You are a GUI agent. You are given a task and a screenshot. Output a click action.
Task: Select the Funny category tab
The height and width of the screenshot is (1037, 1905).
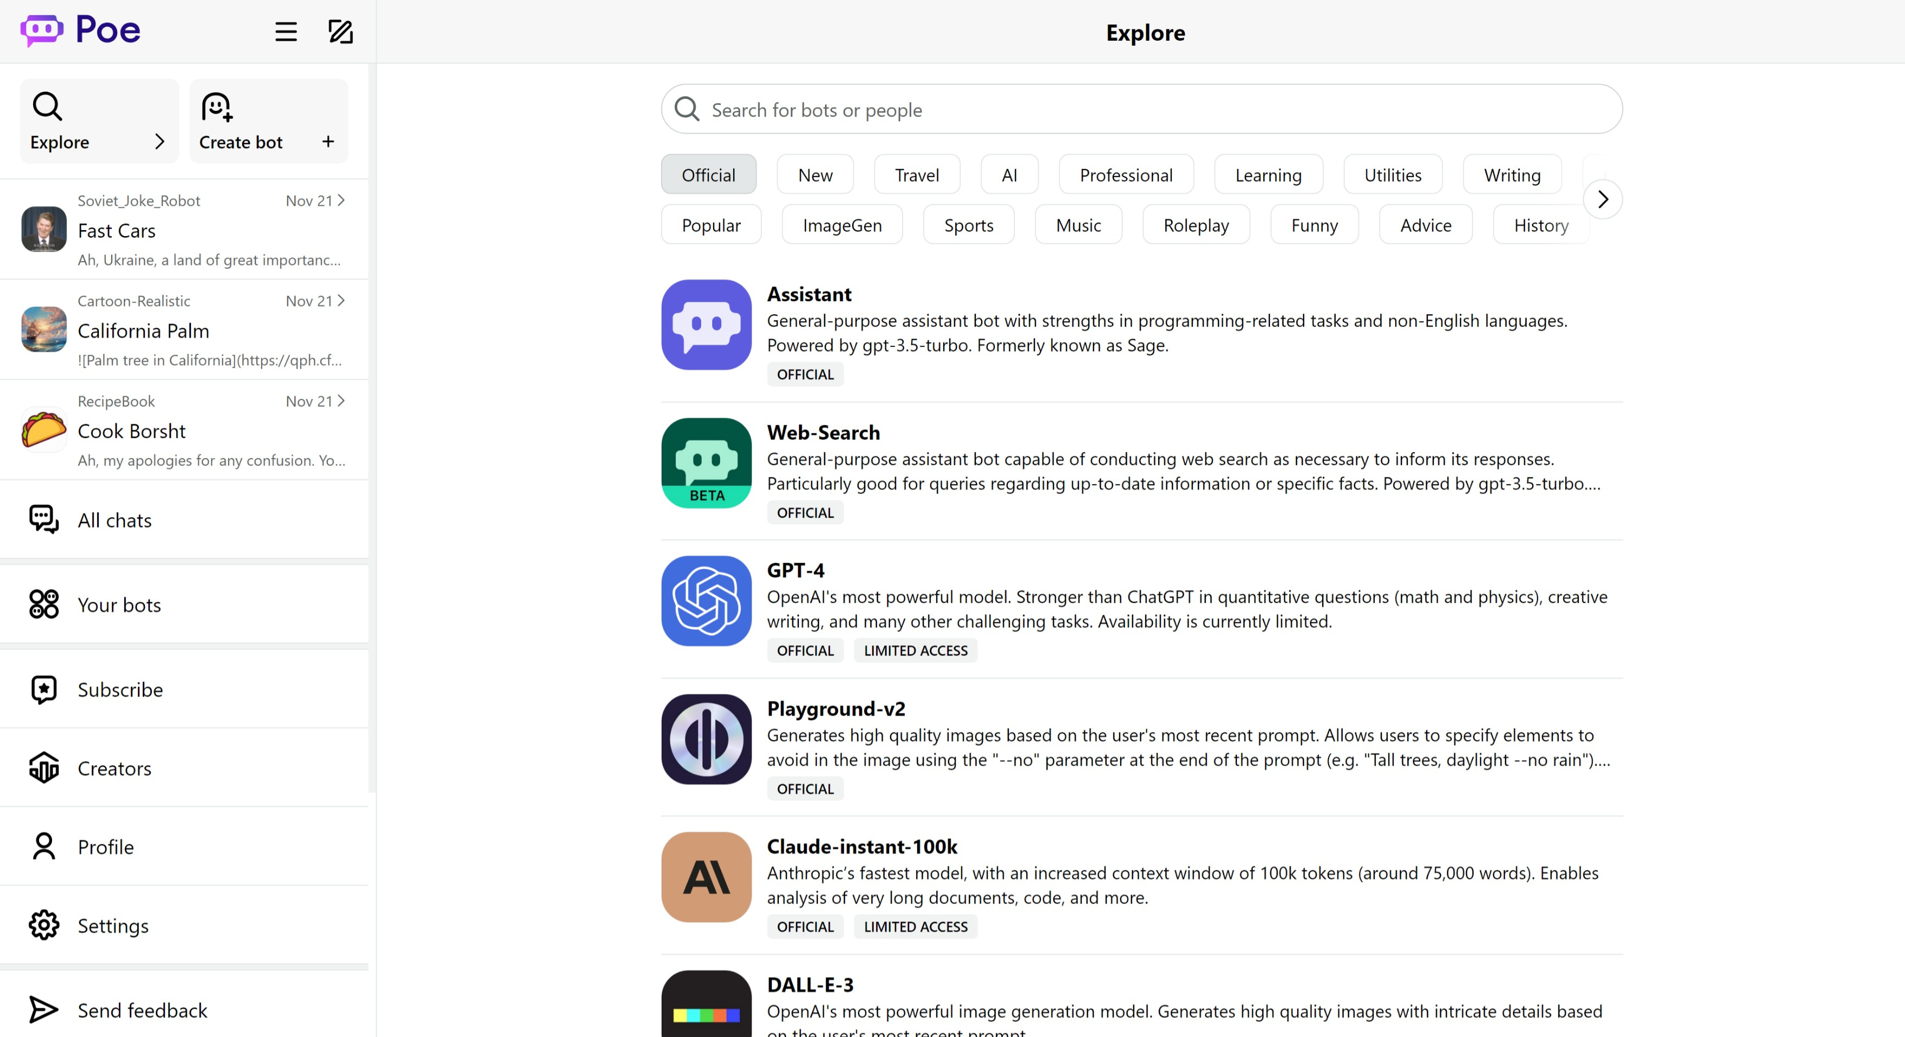tap(1314, 225)
